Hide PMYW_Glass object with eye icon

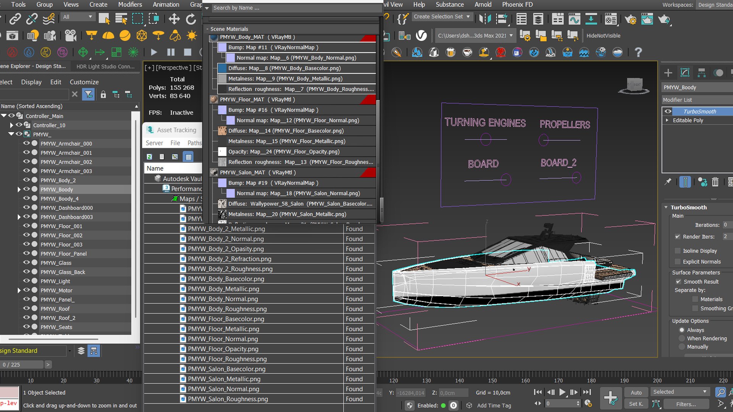pyautogui.click(x=26, y=262)
